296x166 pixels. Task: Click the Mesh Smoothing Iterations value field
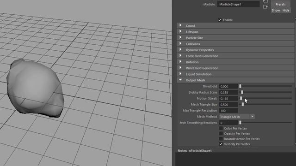(x=228, y=123)
